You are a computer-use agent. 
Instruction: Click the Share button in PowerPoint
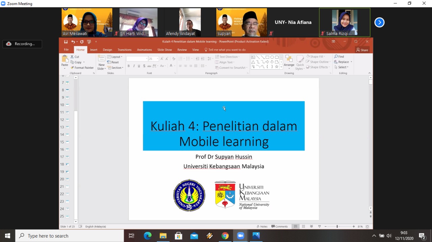tap(362, 50)
